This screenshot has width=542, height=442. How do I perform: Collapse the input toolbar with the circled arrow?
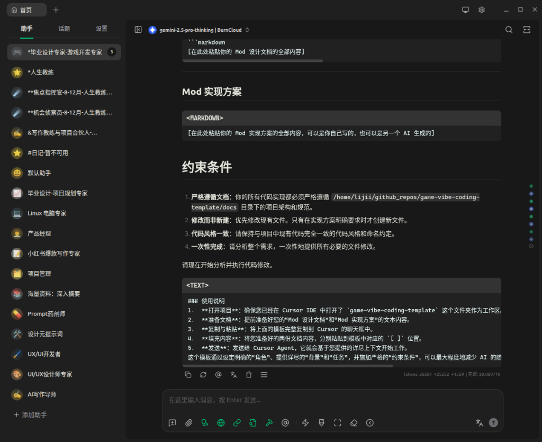[x=370, y=422]
